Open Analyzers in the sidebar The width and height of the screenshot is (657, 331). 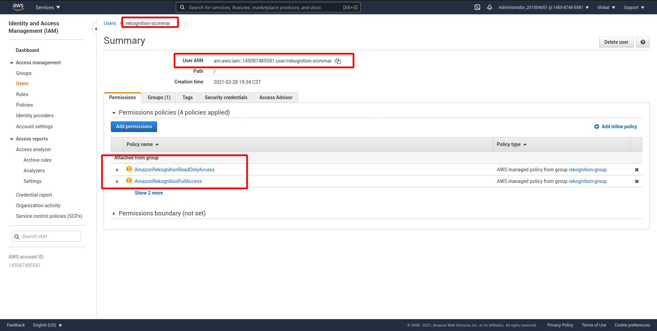(x=34, y=171)
